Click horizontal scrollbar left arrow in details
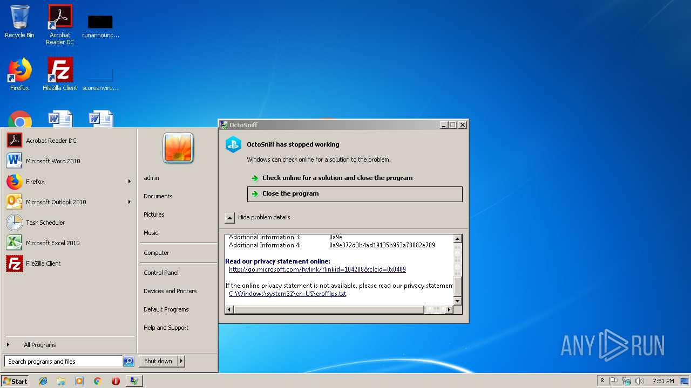Screen dimensions: 691x388 coord(229,309)
